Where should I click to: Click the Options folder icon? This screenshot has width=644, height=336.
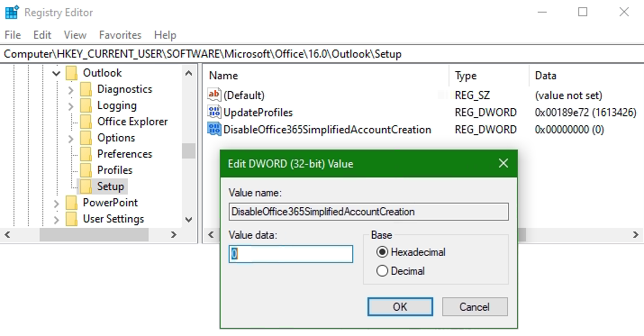pyautogui.click(x=86, y=138)
